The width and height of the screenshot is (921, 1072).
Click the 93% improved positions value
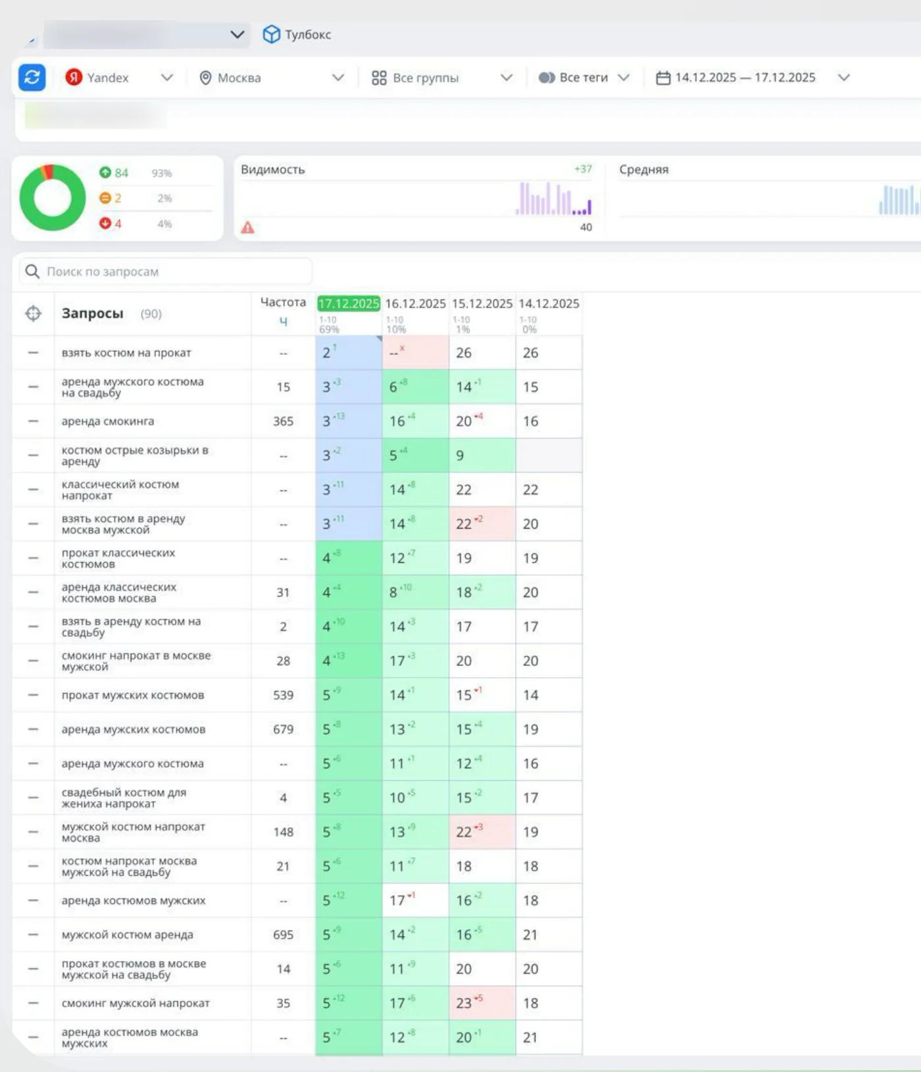pyautogui.click(x=162, y=173)
